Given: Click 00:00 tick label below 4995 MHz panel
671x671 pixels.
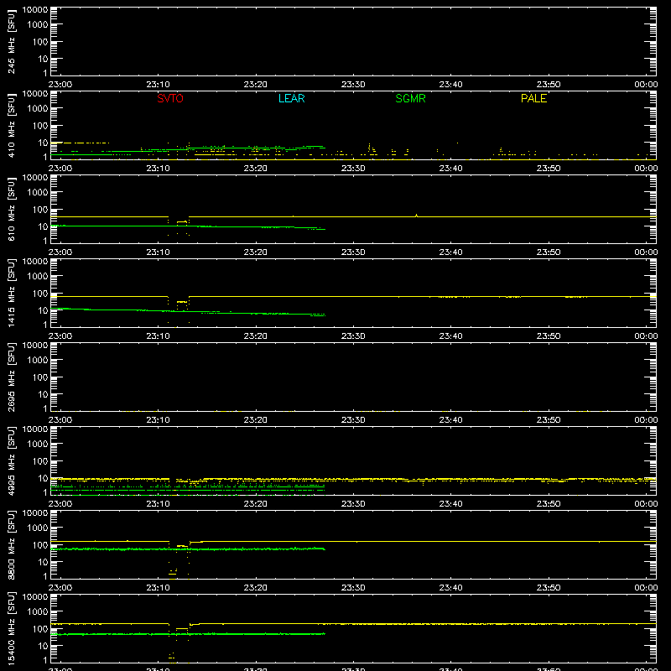Looking at the screenshot, I should click(646, 504).
